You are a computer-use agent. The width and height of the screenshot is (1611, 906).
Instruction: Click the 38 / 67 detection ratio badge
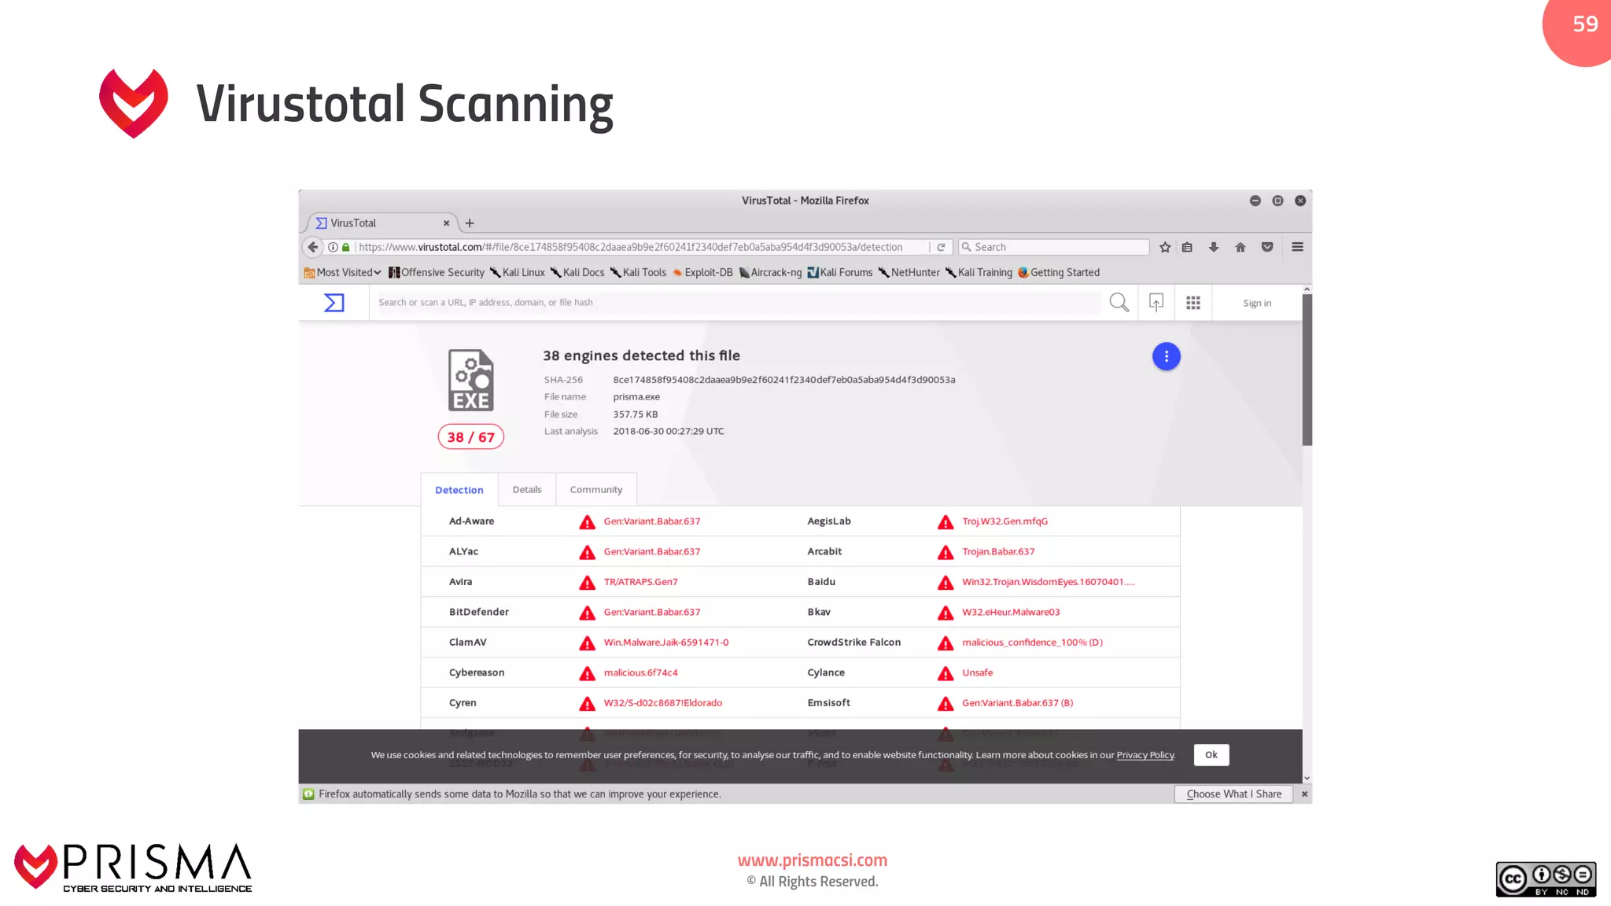(471, 437)
